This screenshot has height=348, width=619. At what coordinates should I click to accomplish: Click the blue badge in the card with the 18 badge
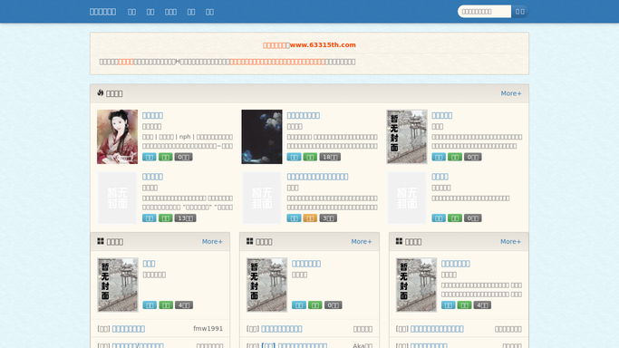[294, 157]
